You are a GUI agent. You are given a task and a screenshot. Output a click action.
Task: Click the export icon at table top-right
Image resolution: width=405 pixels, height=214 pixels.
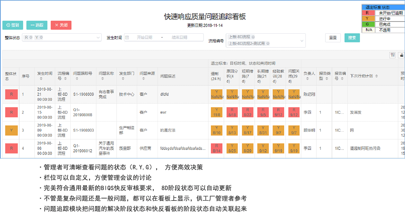coord(402,55)
